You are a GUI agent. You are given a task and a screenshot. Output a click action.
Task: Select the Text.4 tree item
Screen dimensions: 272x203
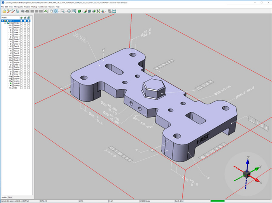(x=17, y=46)
